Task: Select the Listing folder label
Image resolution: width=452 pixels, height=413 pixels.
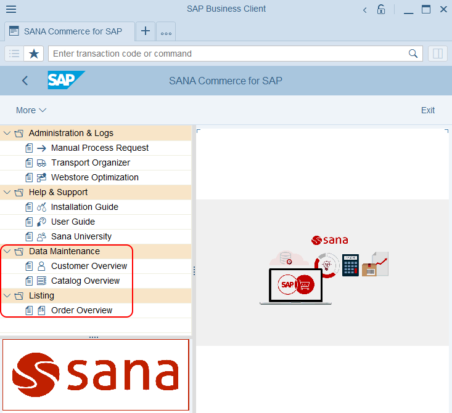Action: 41,296
